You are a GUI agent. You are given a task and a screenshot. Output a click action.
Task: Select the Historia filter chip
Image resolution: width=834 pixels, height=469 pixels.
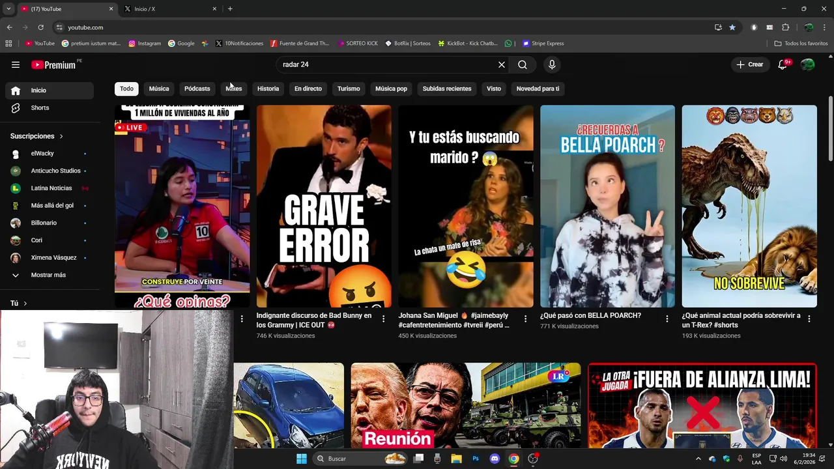point(268,89)
